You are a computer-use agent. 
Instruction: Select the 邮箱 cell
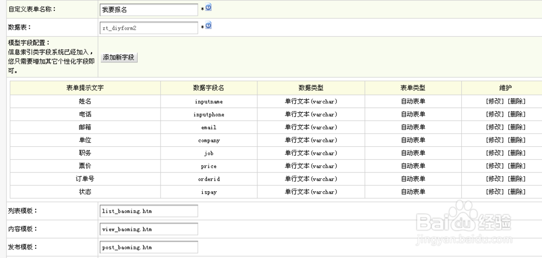click(85, 127)
